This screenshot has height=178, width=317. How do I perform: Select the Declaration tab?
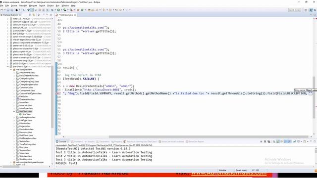point(103,142)
